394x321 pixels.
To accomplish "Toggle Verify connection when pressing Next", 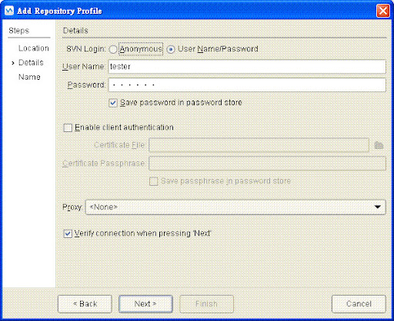I will (68, 233).
